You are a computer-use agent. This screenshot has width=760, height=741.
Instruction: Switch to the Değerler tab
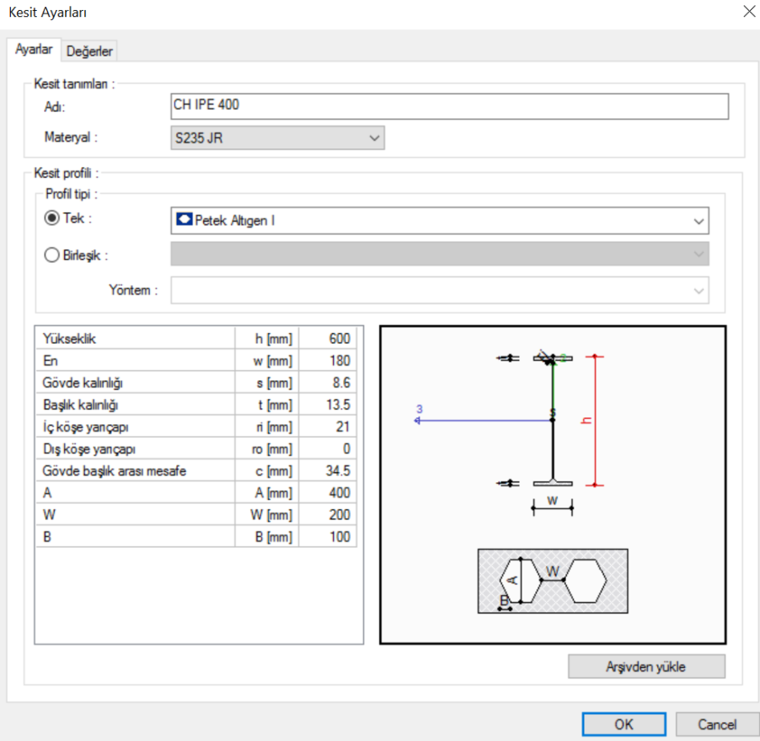point(89,51)
